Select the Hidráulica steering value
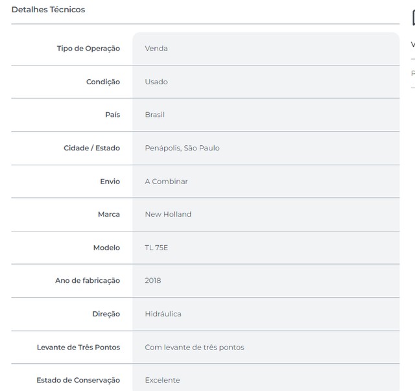The width and height of the screenshot is (415, 391). [163, 314]
